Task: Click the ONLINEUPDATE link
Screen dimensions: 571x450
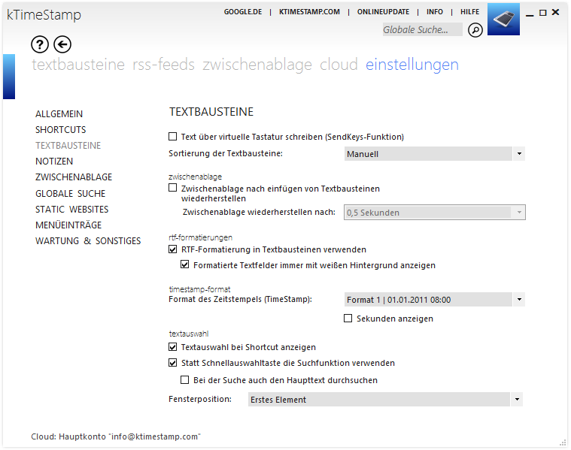Action: tap(383, 11)
